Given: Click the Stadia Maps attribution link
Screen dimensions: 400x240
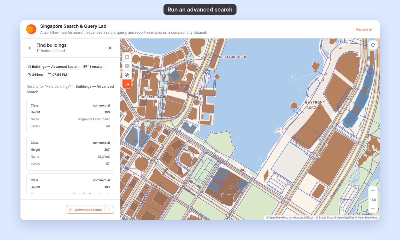Looking at the screenshot, I should pos(325,217).
